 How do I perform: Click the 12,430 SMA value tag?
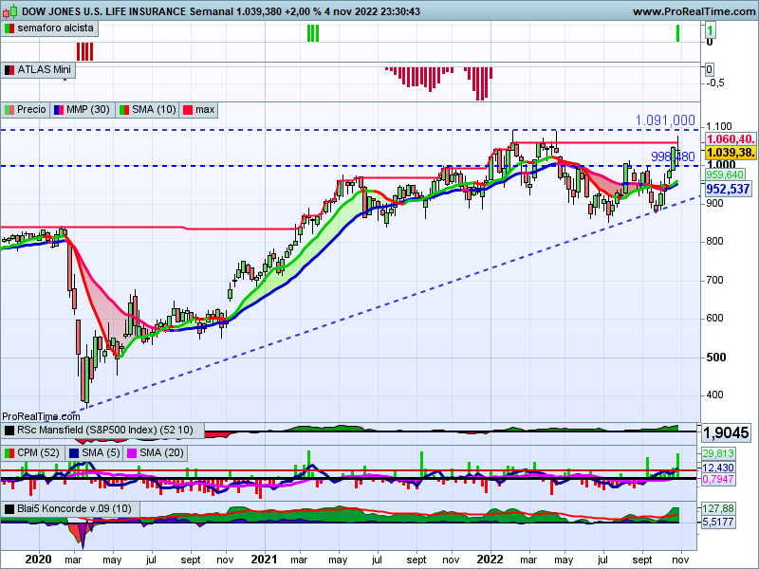718,468
